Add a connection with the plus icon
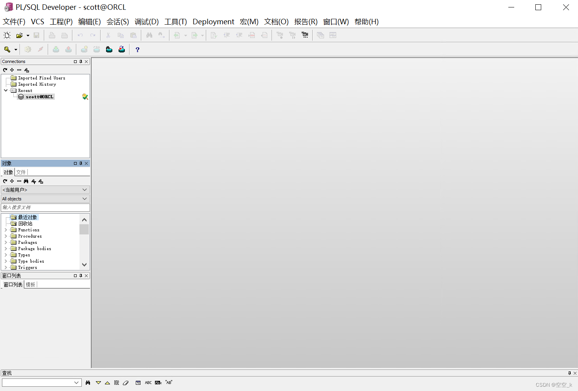The width and height of the screenshot is (578, 391). 12,70
